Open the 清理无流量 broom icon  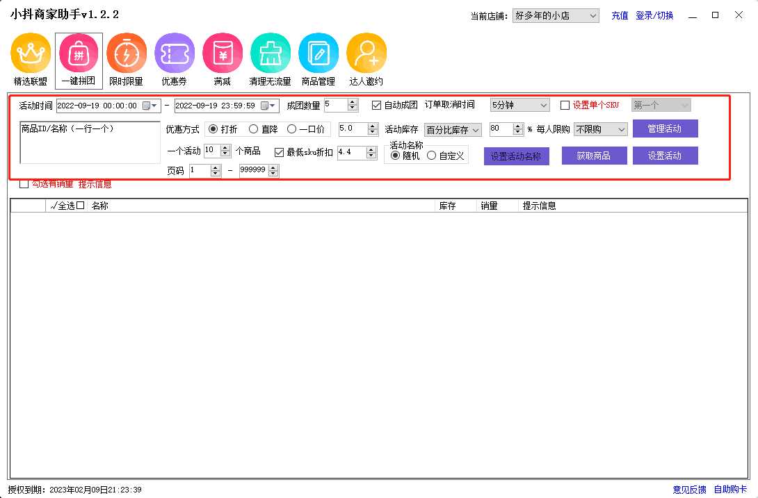(x=271, y=53)
